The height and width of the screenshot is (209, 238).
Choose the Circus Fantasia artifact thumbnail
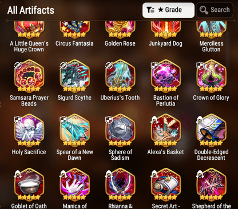tap(74, 30)
